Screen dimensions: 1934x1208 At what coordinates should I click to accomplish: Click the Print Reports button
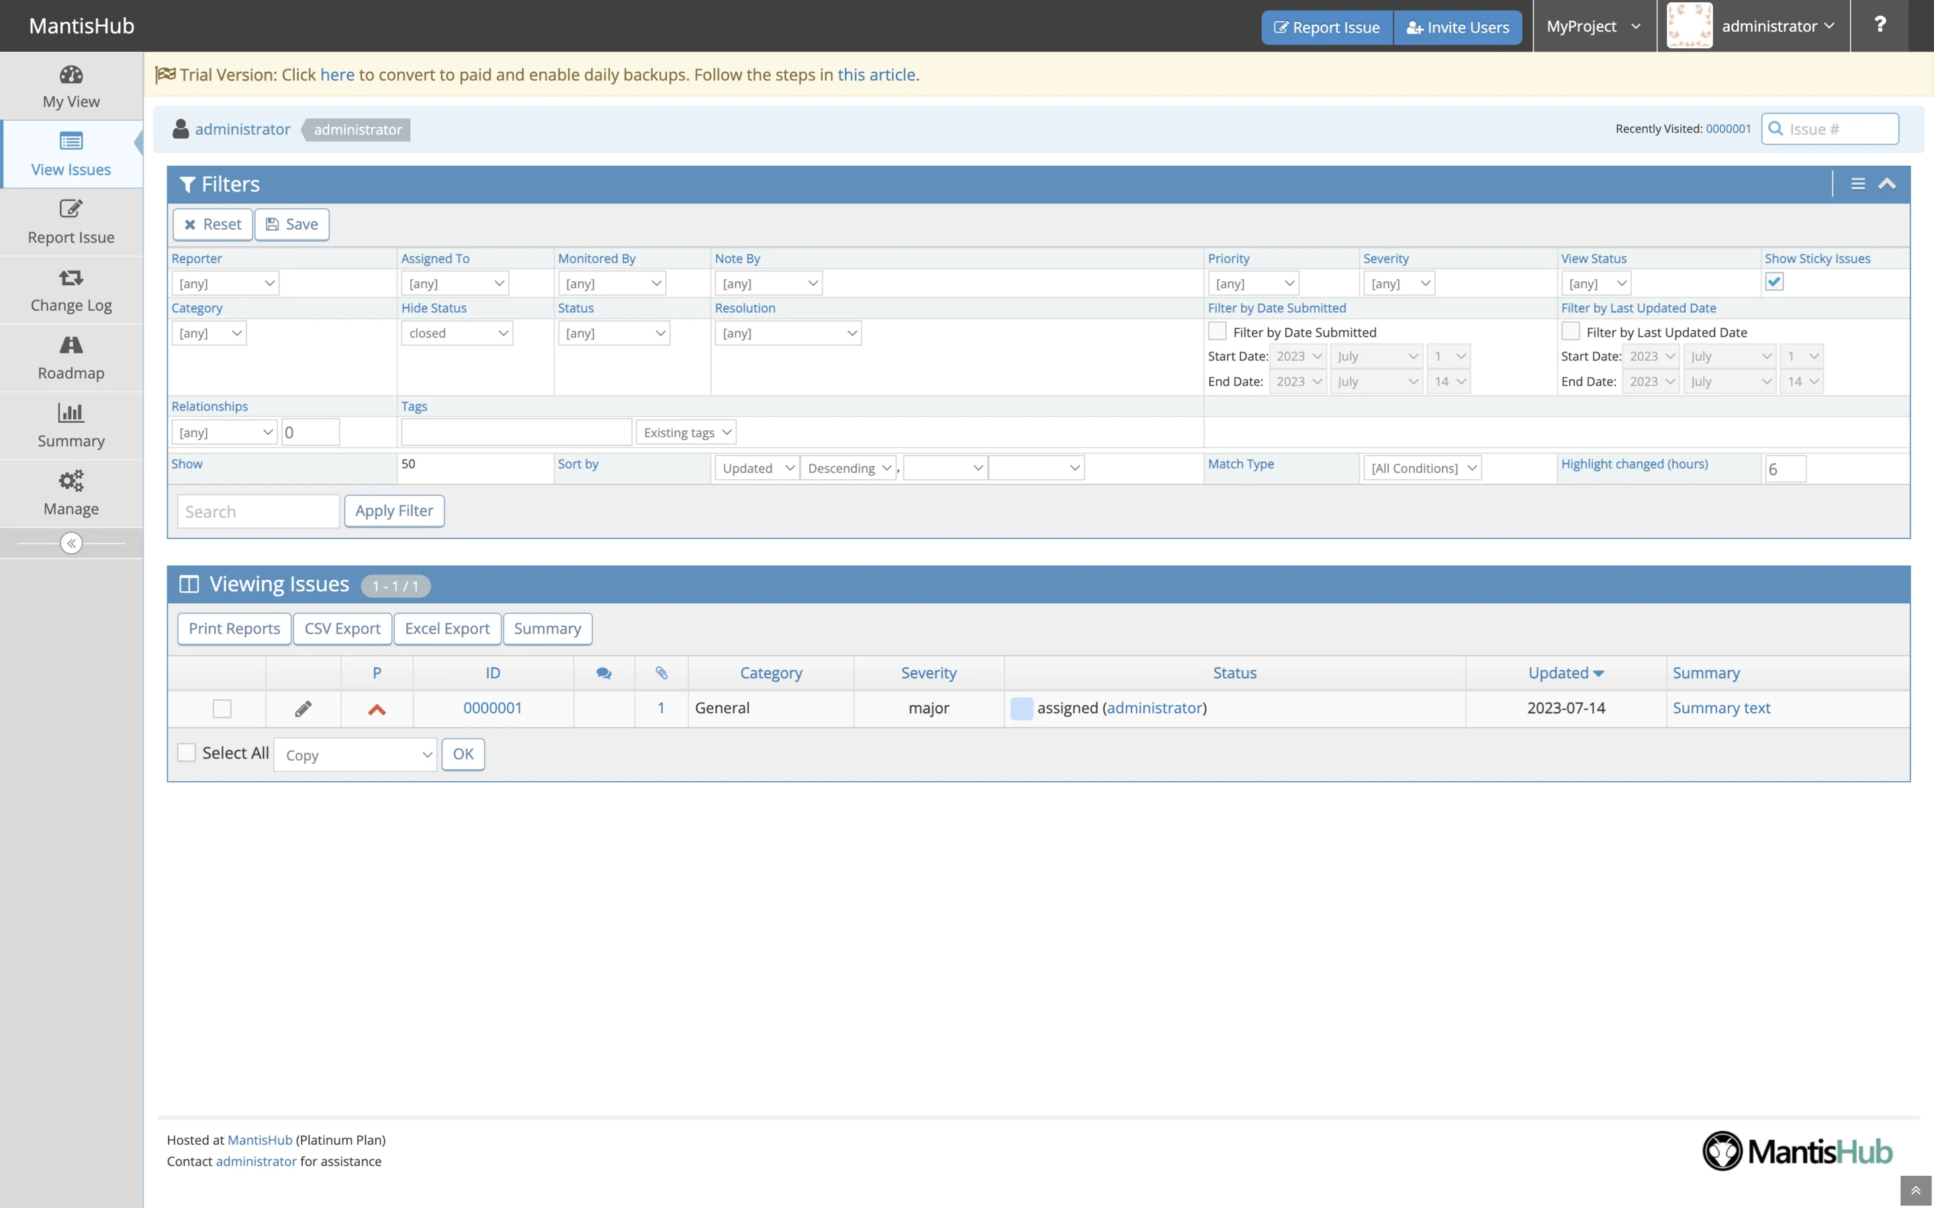click(x=234, y=629)
